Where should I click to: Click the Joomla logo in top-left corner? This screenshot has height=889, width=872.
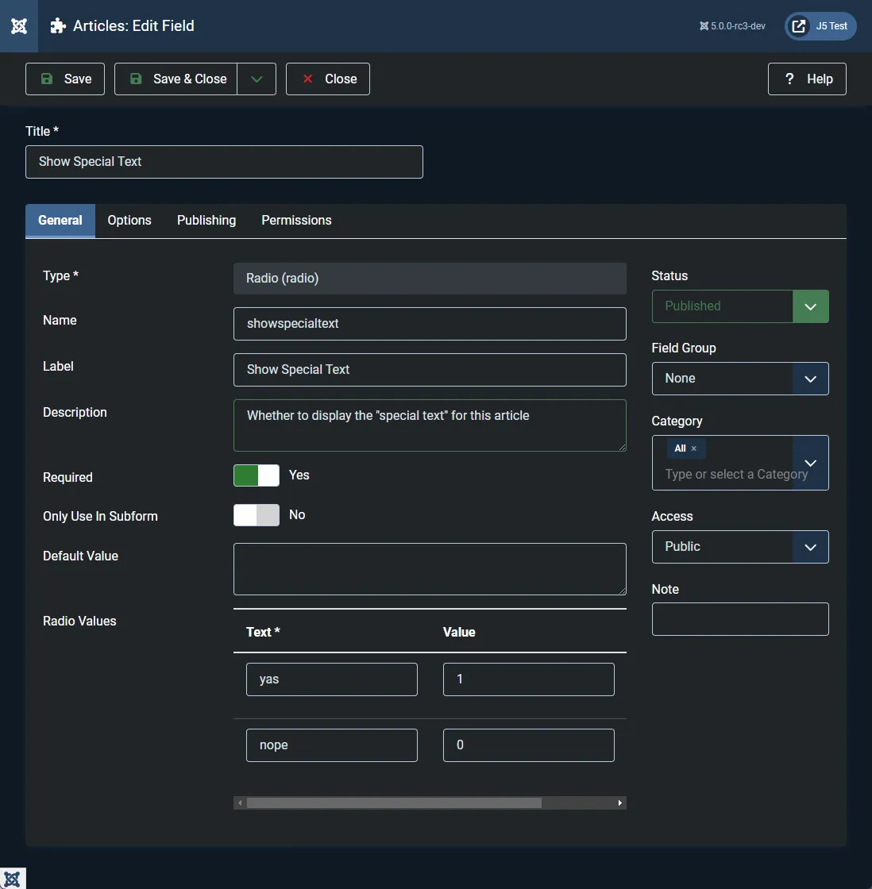(x=19, y=26)
